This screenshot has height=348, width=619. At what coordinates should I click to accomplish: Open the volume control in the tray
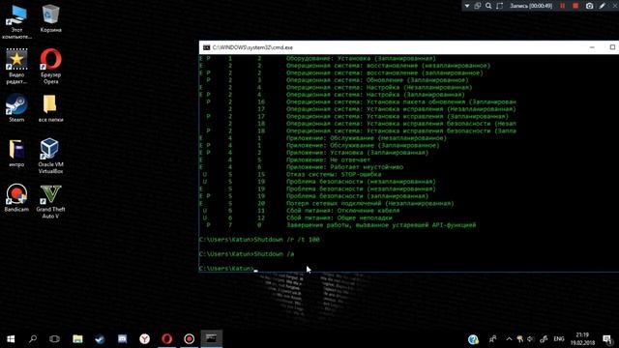click(531, 339)
